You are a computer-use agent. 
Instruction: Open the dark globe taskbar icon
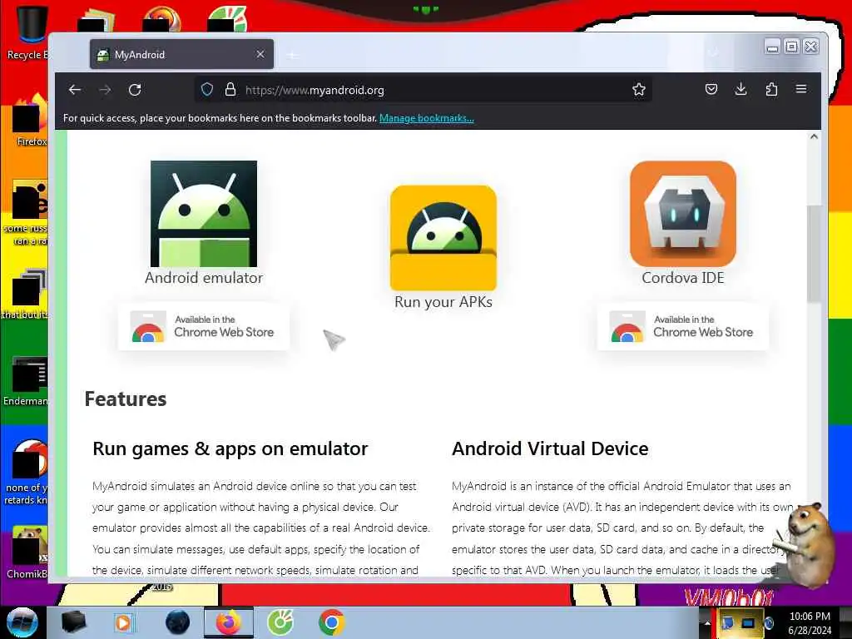(x=178, y=622)
